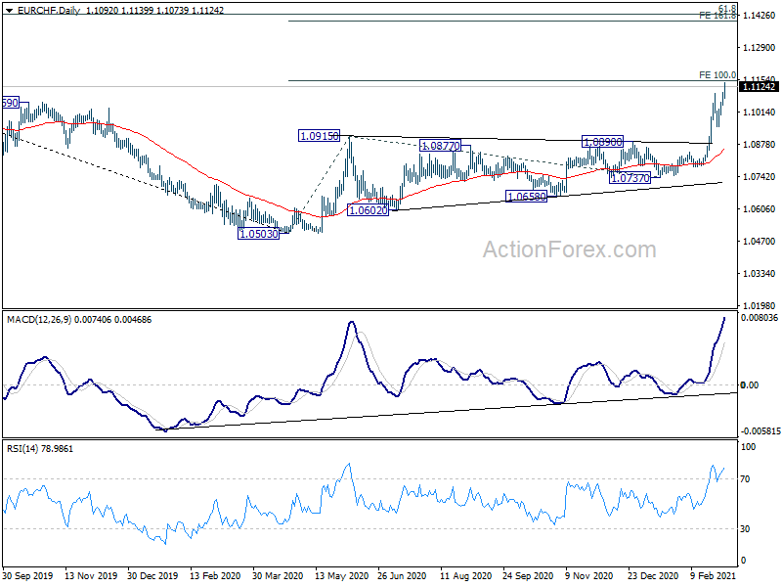Select the 1.06020 price label
782x587 pixels.
click(x=369, y=210)
